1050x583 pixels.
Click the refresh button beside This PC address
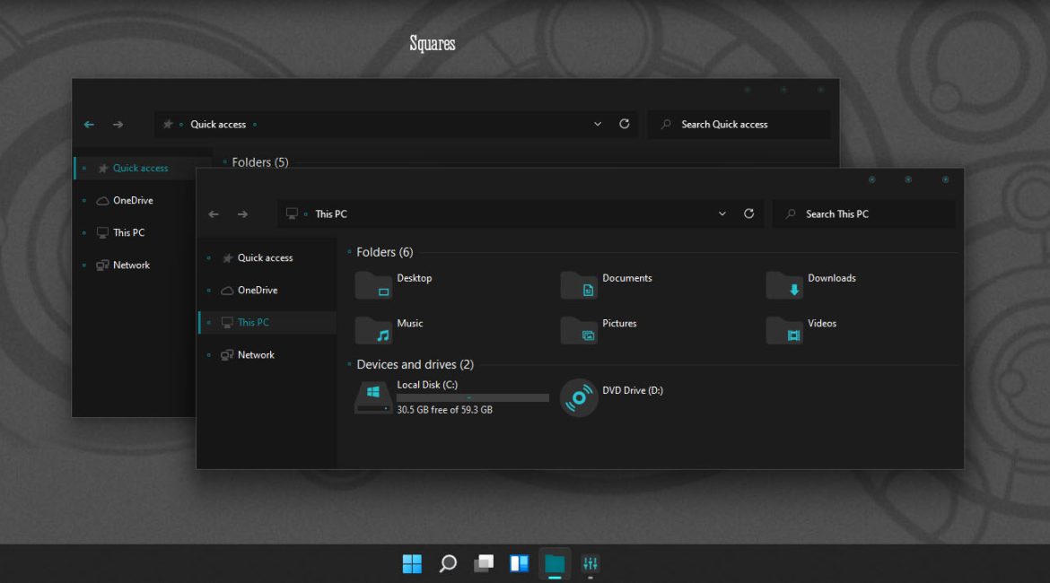748,213
